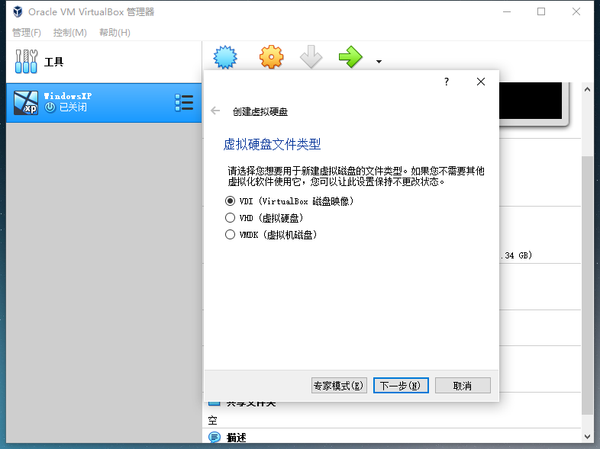The width and height of the screenshot is (600, 449).
Task: Click the grey Discard down-arrow icon
Action: click(311, 57)
